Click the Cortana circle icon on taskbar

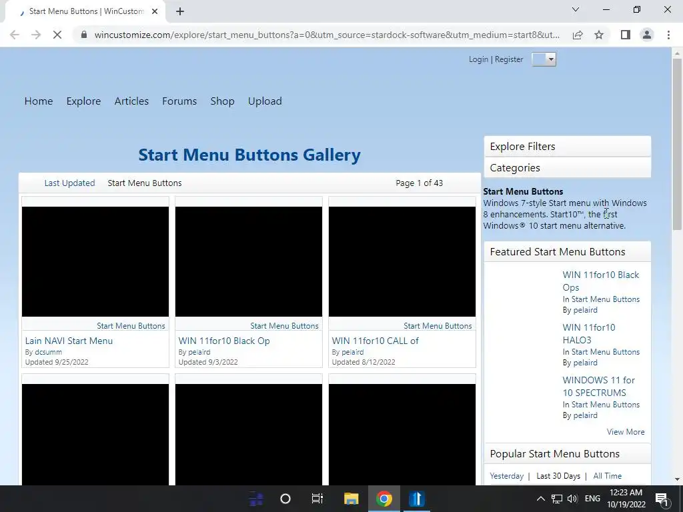[x=285, y=499]
